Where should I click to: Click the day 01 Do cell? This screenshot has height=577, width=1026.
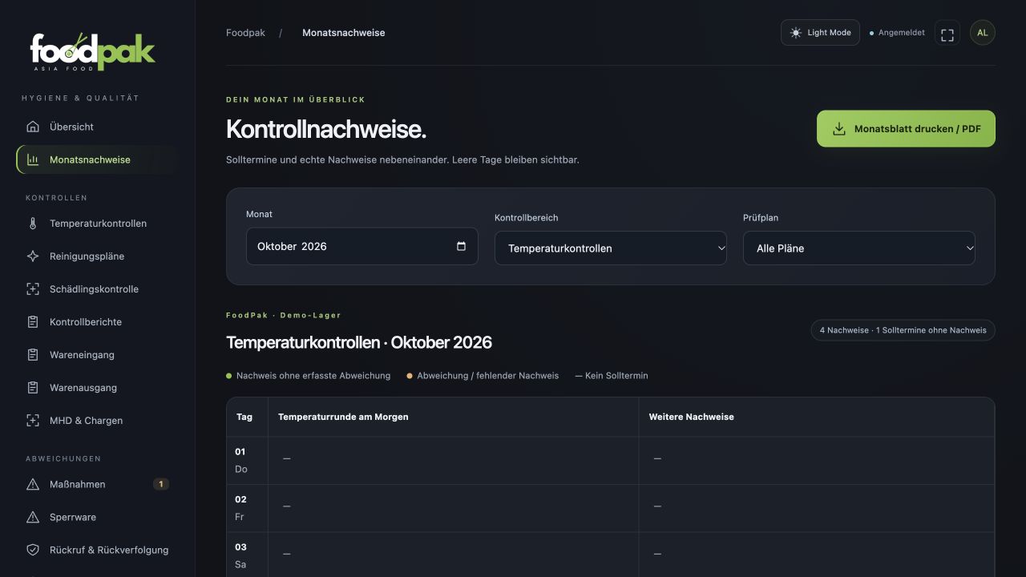click(247, 461)
